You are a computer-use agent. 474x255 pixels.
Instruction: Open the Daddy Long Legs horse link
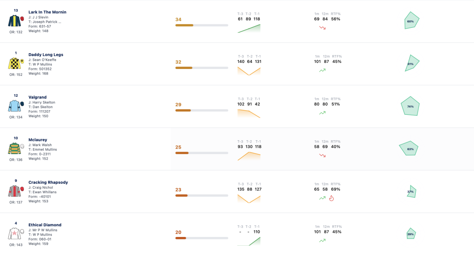(46, 55)
